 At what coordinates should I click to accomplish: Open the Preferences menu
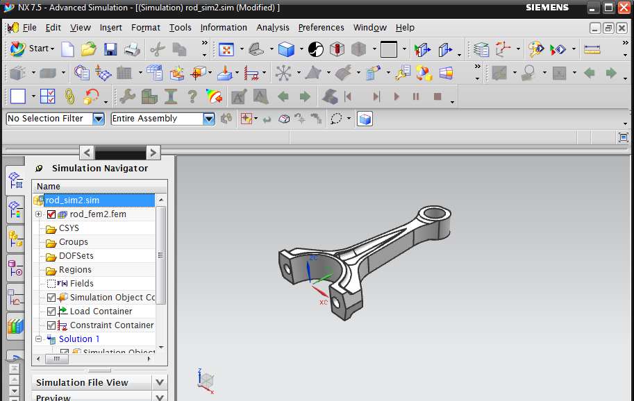coord(321,28)
